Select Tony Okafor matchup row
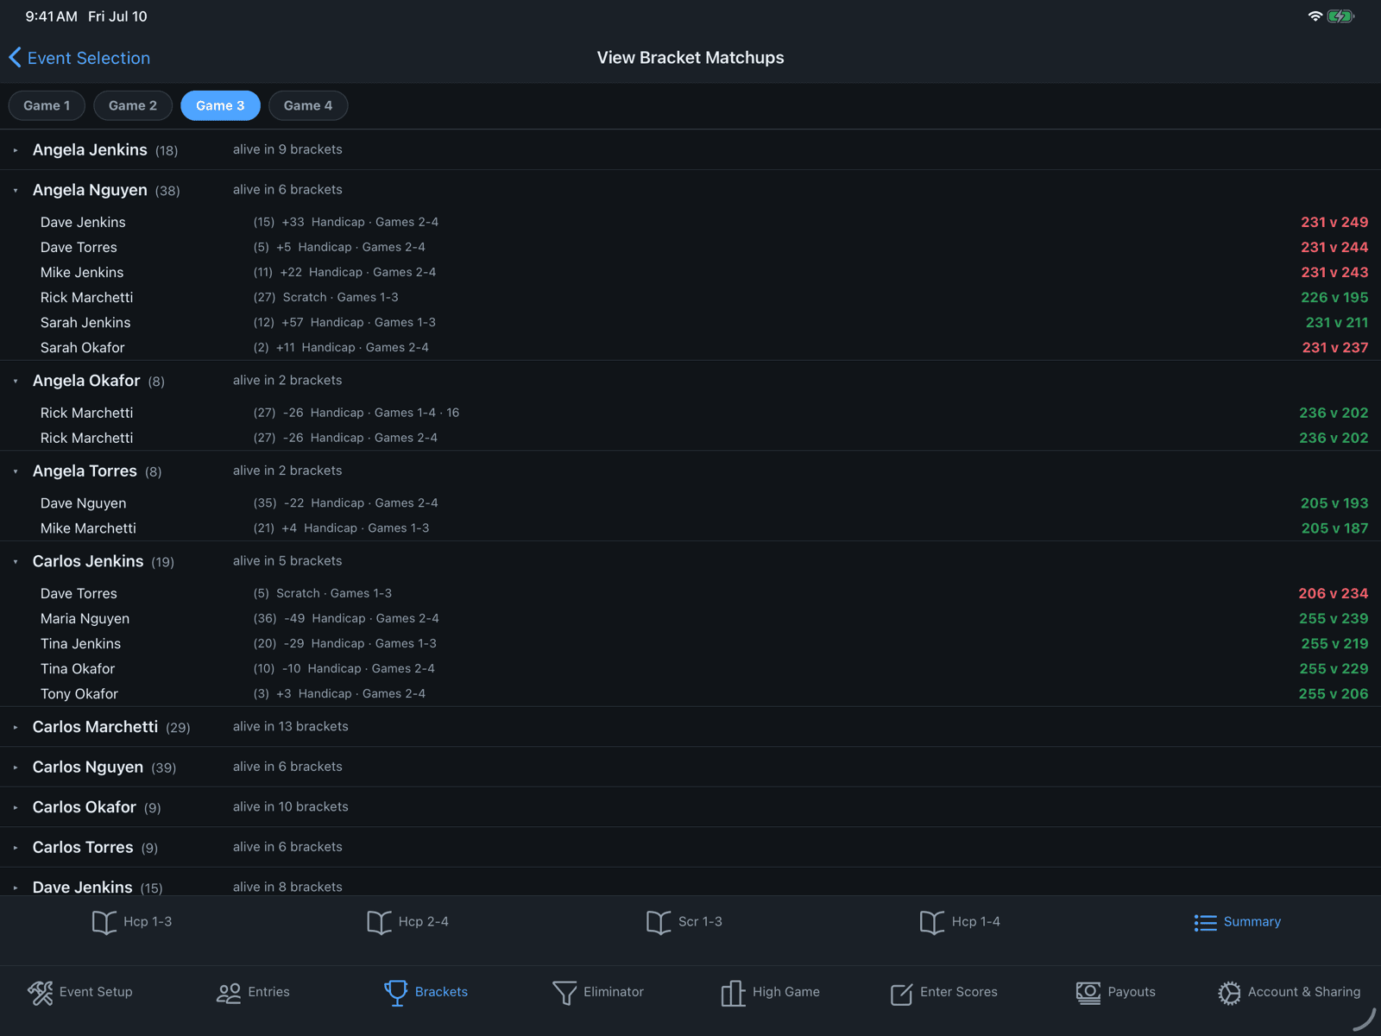Image resolution: width=1381 pixels, height=1036 pixels. (x=690, y=694)
